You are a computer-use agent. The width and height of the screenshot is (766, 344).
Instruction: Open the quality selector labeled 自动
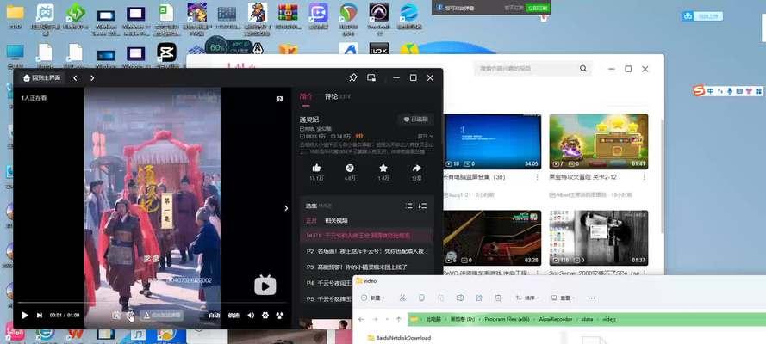(214, 316)
